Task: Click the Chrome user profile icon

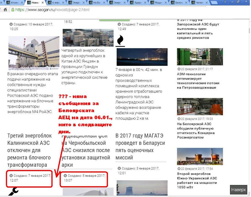Action: 224,2
